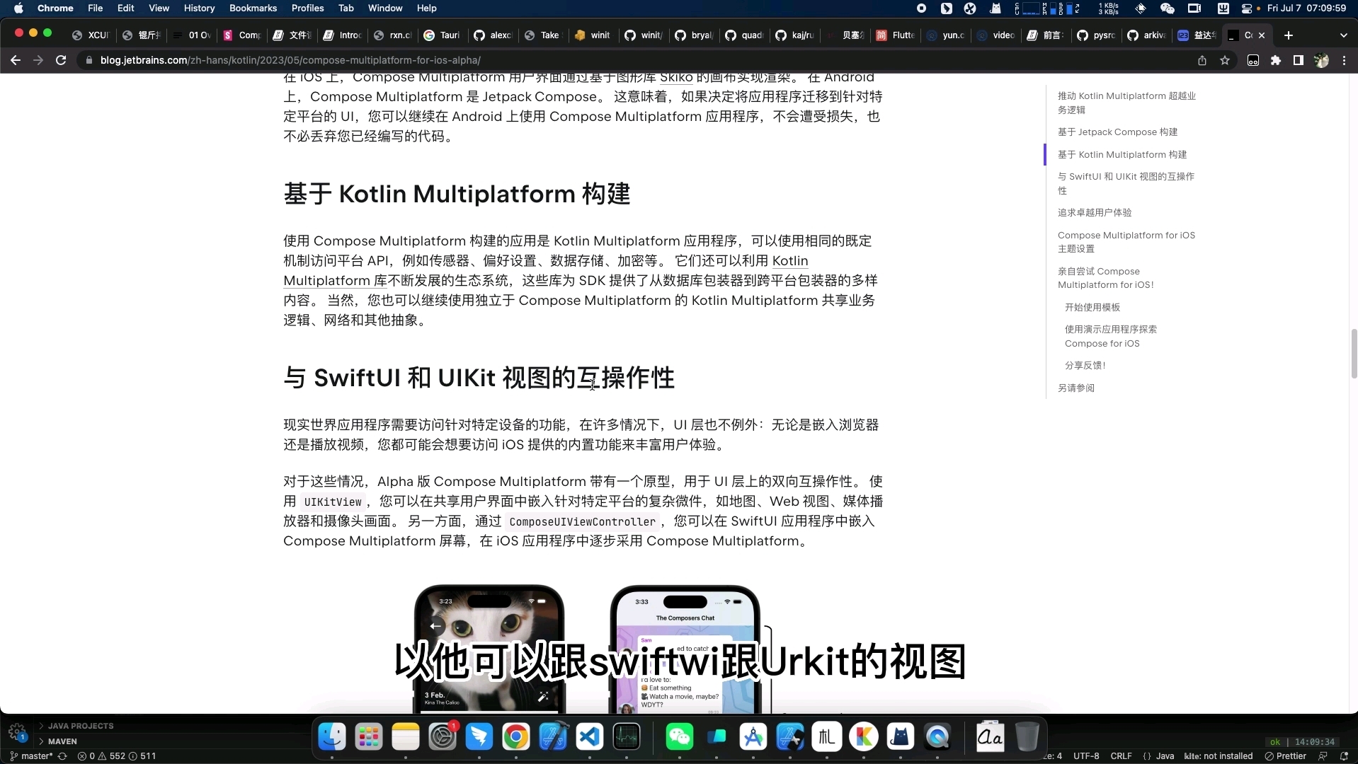Select the Take tab
The width and height of the screenshot is (1358, 764).
point(542,35)
